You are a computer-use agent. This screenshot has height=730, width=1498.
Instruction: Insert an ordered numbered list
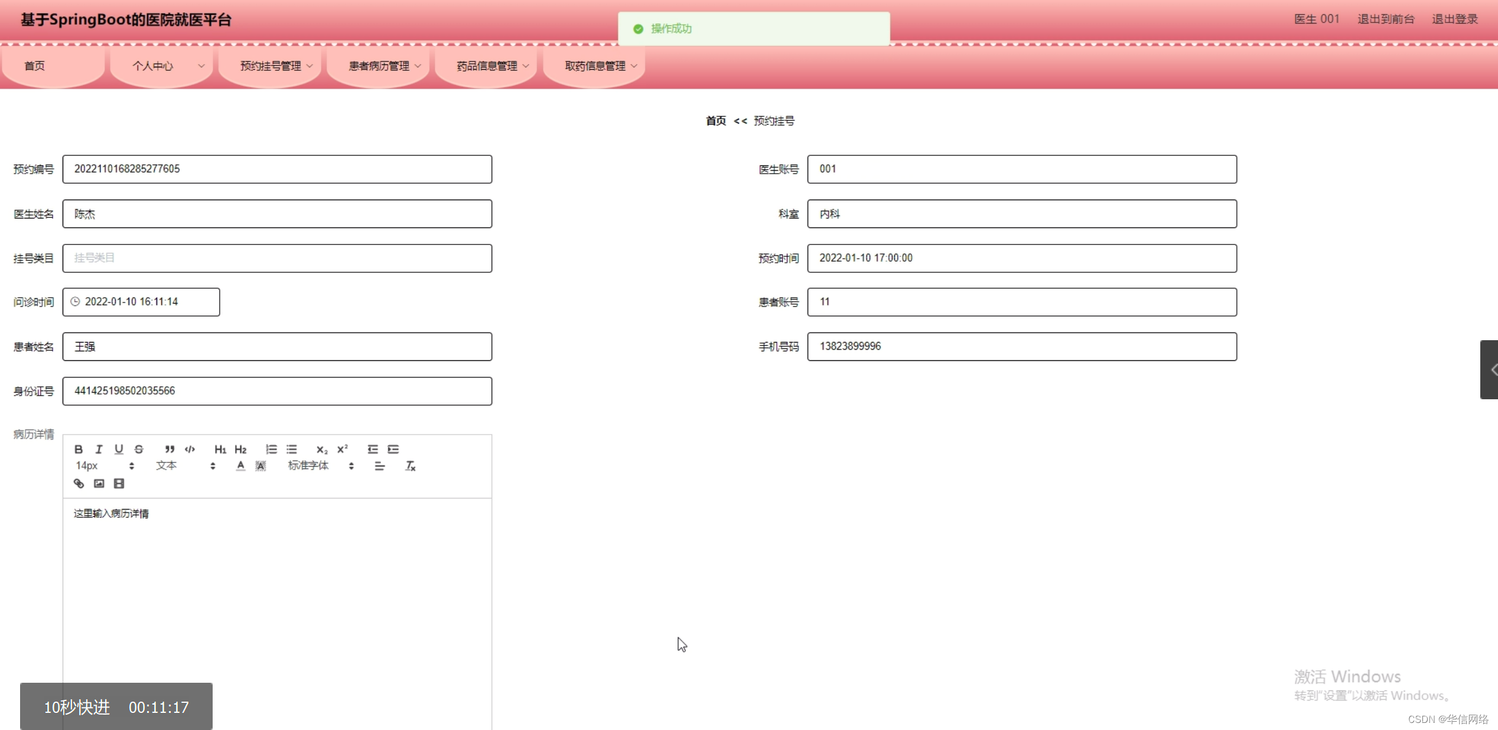pyautogui.click(x=271, y=449)
